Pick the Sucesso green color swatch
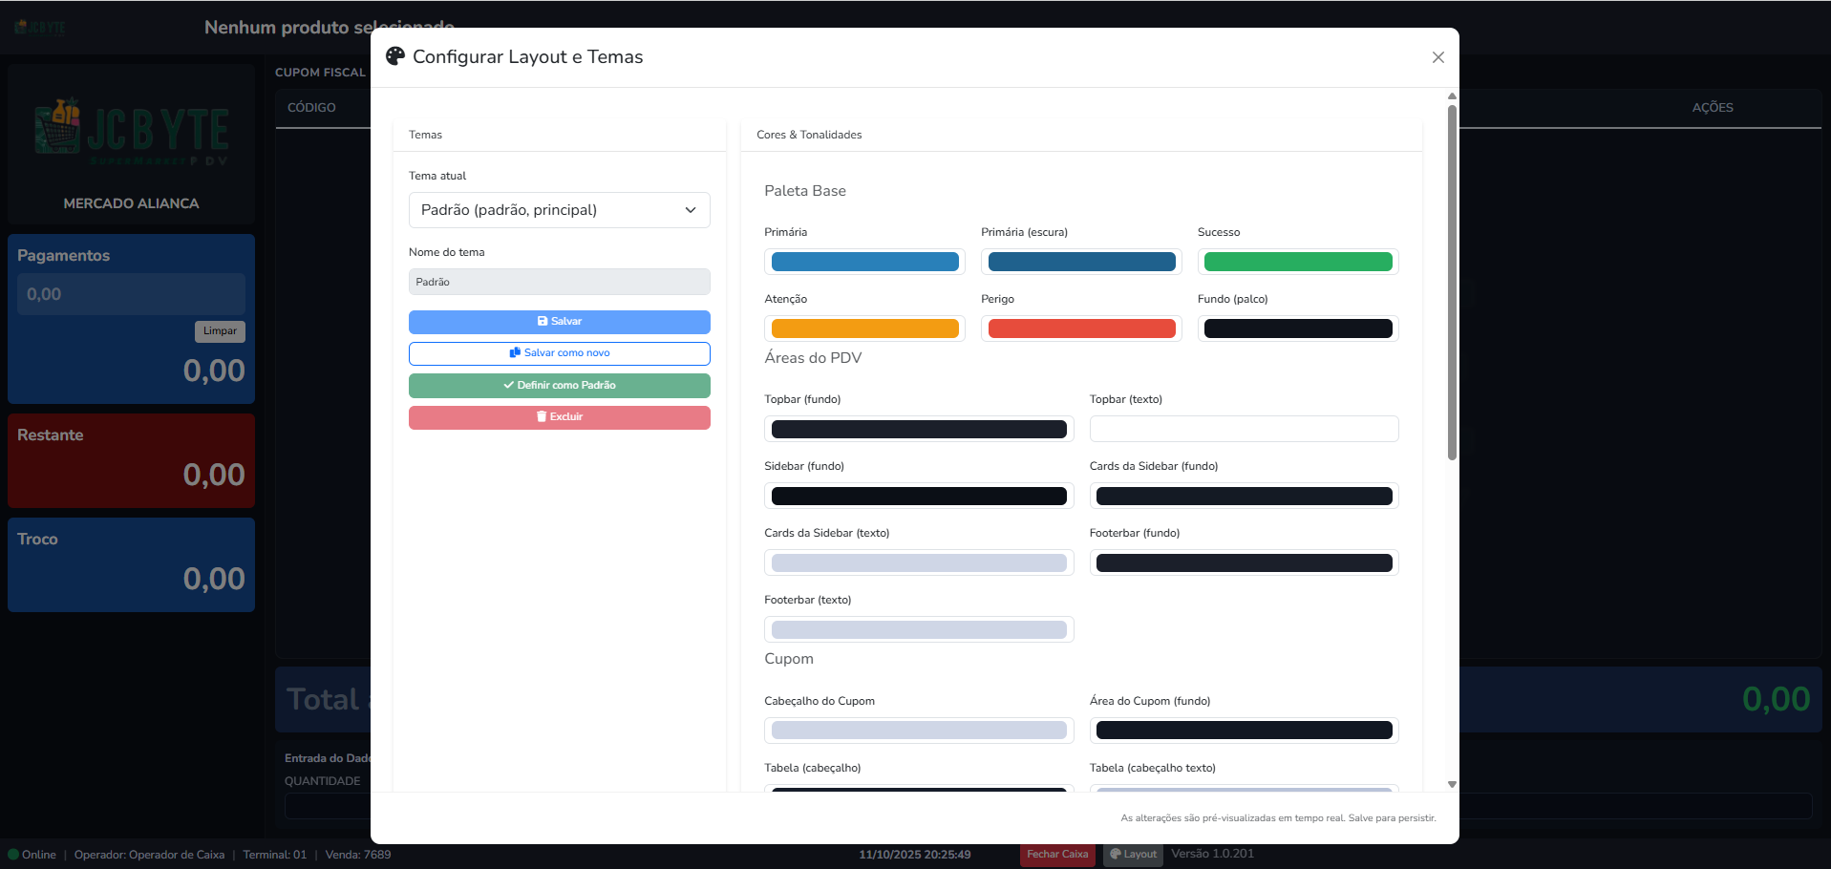Screen dimensions: 1831x869 click(1297, 262)
